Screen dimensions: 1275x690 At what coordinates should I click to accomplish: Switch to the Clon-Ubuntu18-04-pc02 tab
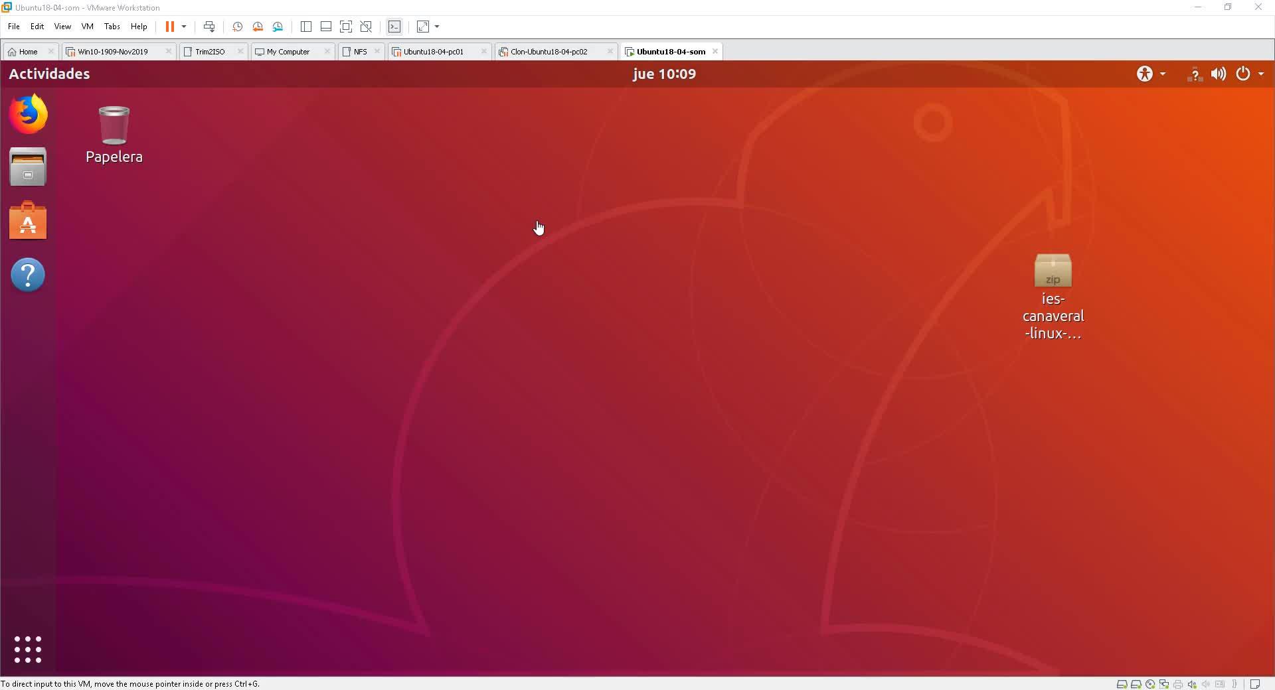[549, 52]
